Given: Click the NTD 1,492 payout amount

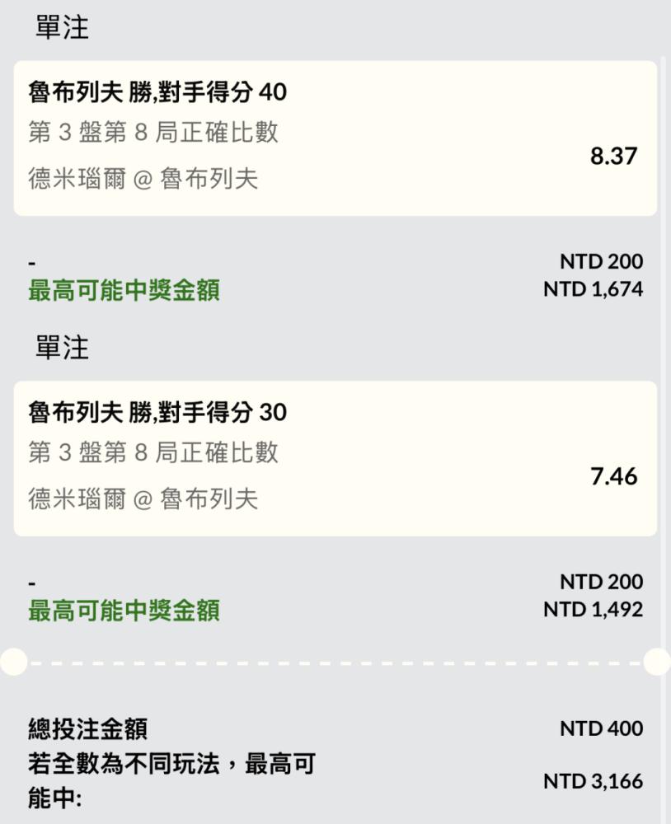Looking at the screenshot, I should 594,610.
